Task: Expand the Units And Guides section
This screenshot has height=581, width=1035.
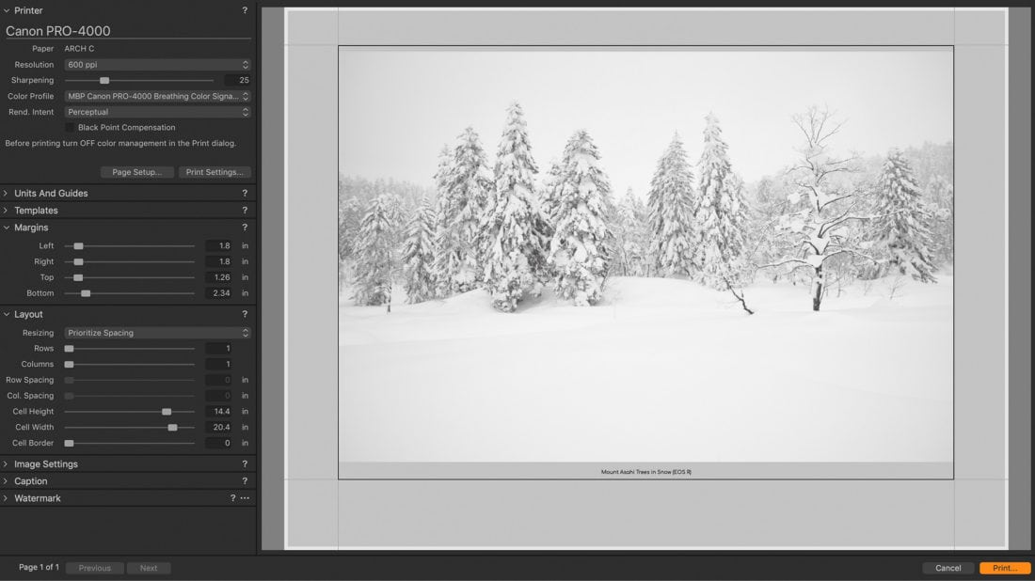Action: pos(51,194)
